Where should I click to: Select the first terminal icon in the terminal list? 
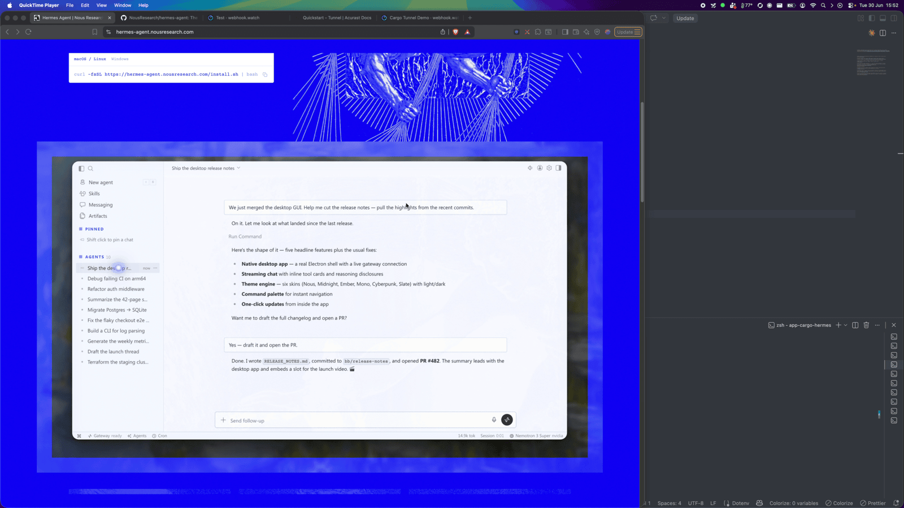(894, 337)
